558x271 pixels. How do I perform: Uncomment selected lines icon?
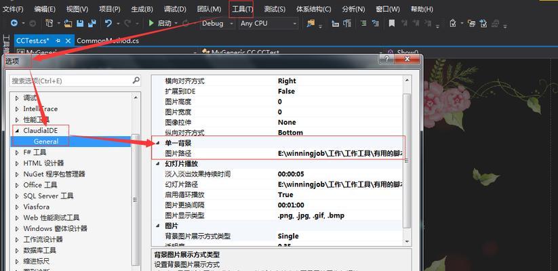(376, 24)
